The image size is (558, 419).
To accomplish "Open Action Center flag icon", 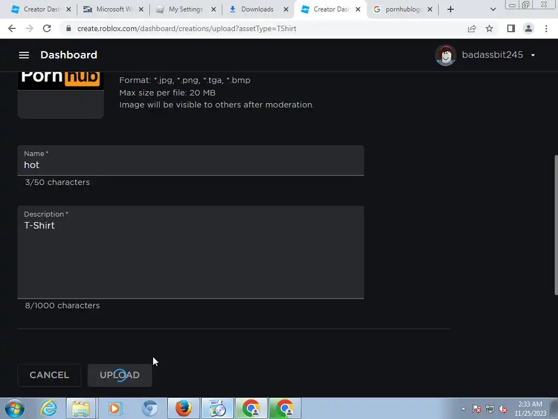I will click(x=477, y=409).
